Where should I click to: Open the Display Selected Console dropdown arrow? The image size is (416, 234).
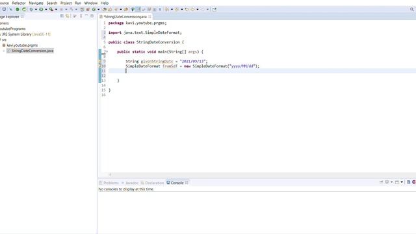pos(391,182)
